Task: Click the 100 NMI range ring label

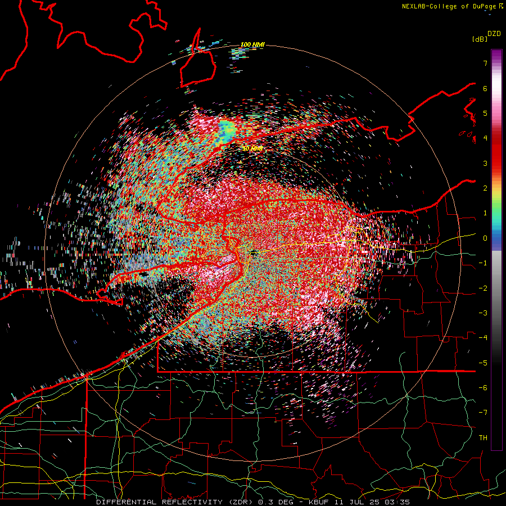Action: pyautogui.click(x=252, y=44)
